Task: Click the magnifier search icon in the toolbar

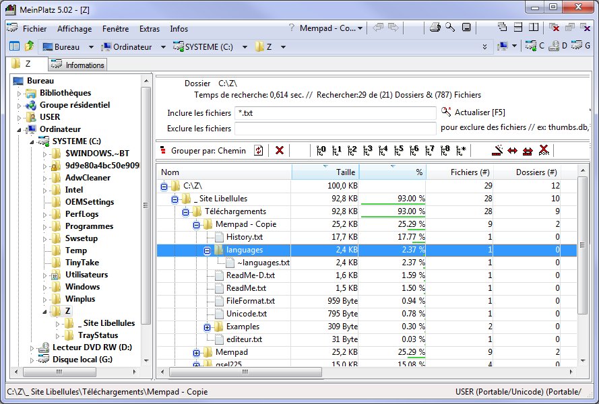Action: [x=450, y=27]
